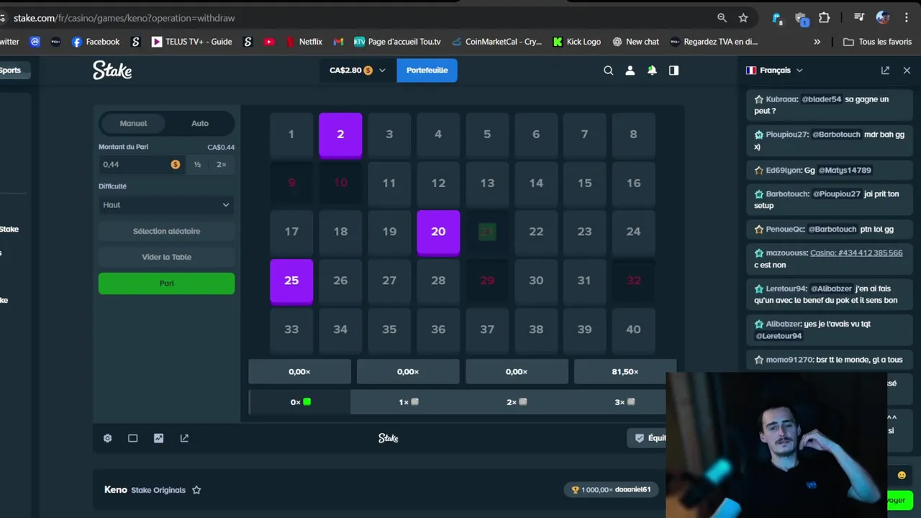921x518 pixels.
Task: Select keno tile 13
Action: point(487,183)
